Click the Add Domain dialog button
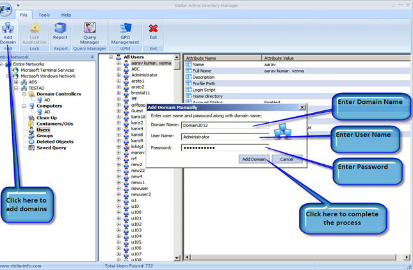The width and height of the screenshot is (413, 270). click(254, 159)
